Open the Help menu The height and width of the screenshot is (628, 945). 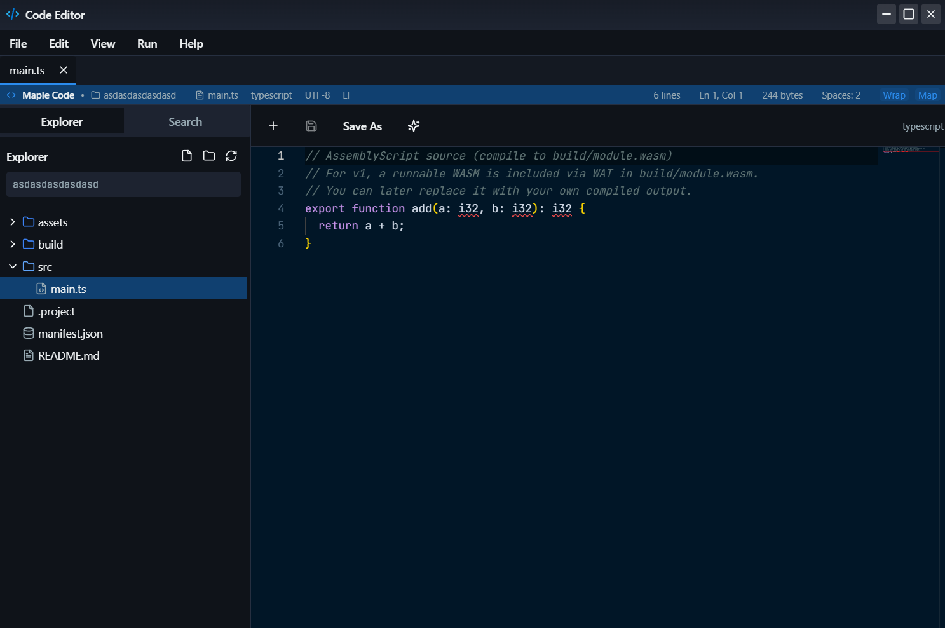(191, 43)
